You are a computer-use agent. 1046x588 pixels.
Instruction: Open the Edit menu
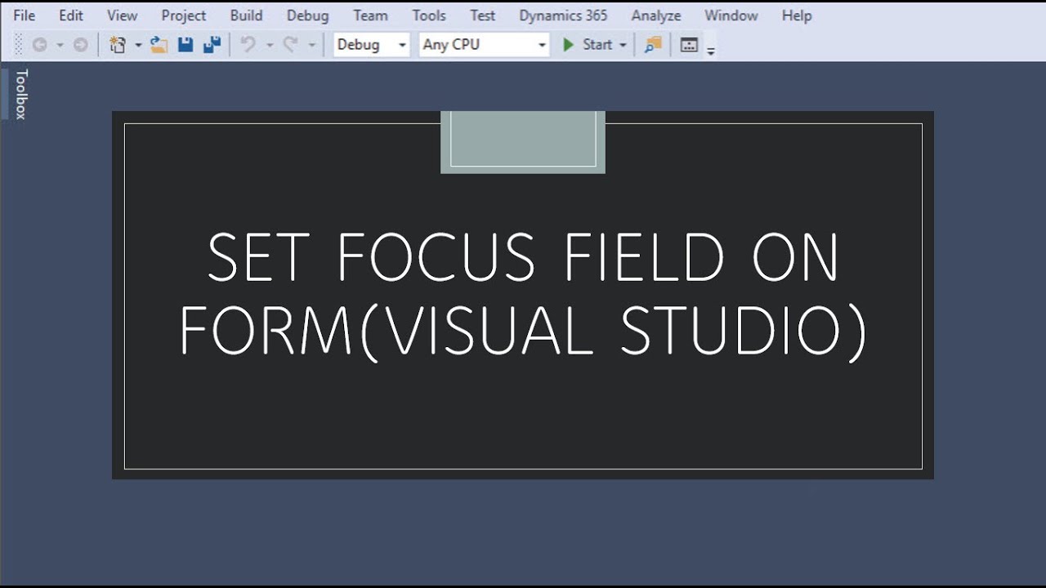[x=71, y=16]
